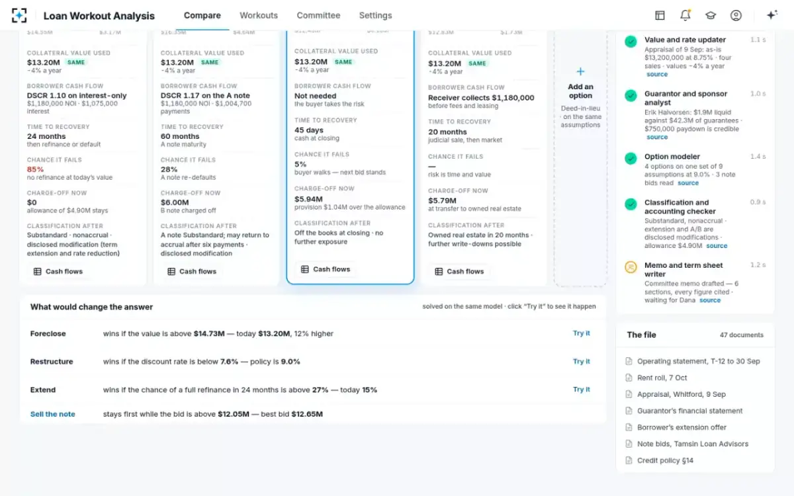Click green check beside Guarantor and sponsor analyst

point(631,95)
